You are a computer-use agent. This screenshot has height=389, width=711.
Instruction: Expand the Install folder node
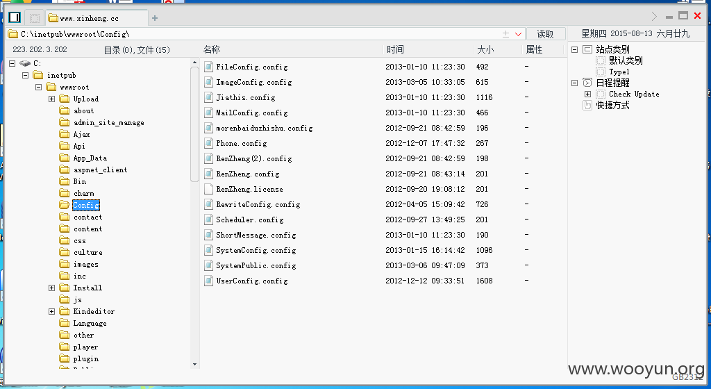pos(51,288)
